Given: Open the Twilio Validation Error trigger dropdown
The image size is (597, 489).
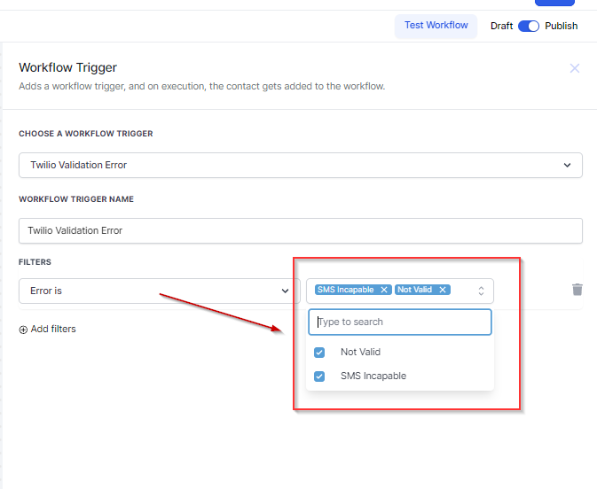Looking at the screenshot, I should pos(300,165).
